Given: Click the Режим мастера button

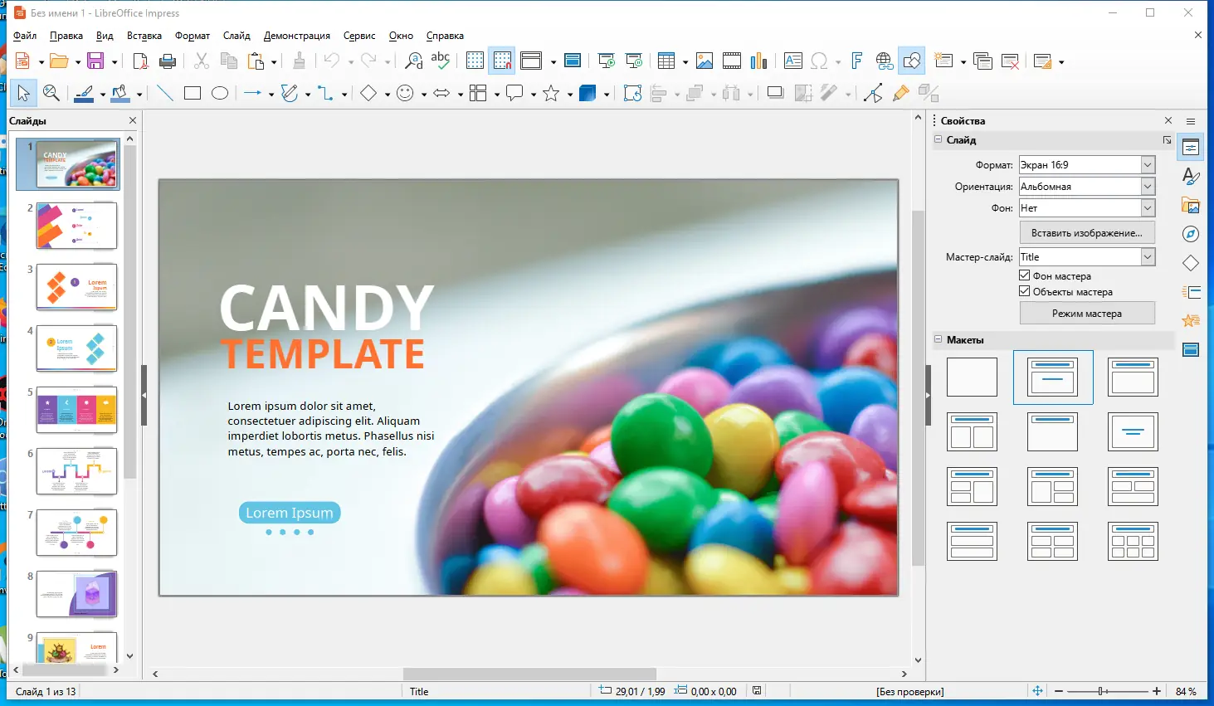Looking at the screenshot, I should (1087, 313).
